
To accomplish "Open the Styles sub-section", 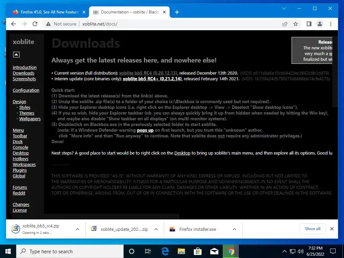I will click(25, 107).
